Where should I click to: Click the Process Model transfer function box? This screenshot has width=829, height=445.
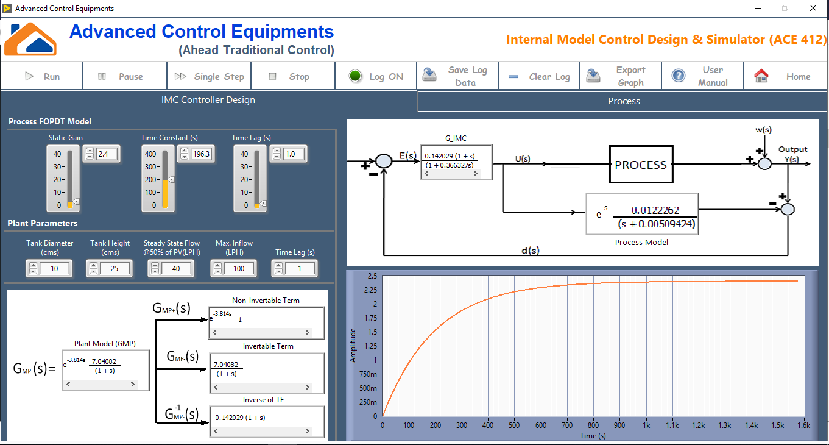coord(642,214)
